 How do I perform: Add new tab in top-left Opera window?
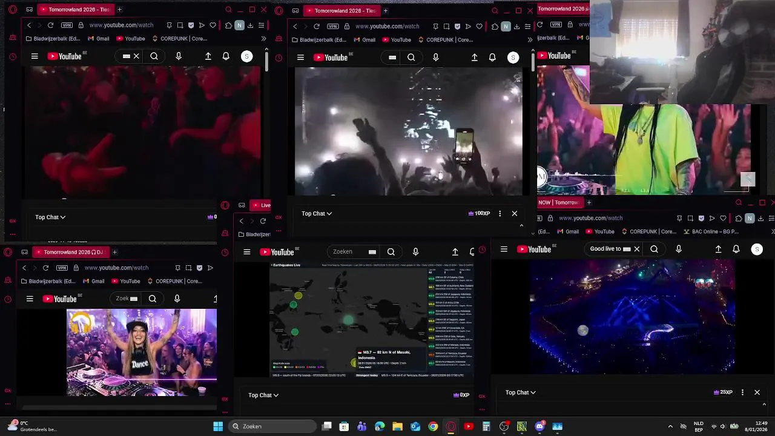point(119,10)
